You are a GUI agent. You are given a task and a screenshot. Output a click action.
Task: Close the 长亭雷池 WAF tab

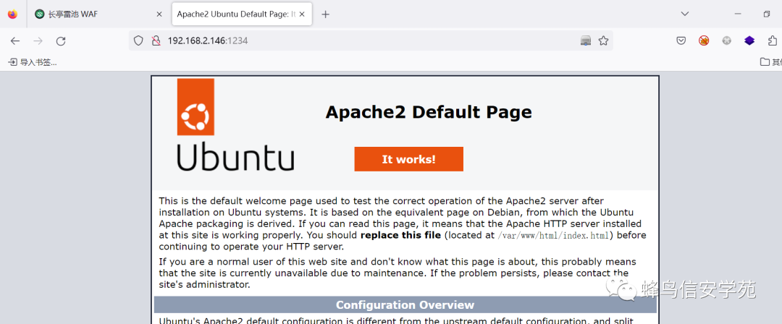point(159,14)
